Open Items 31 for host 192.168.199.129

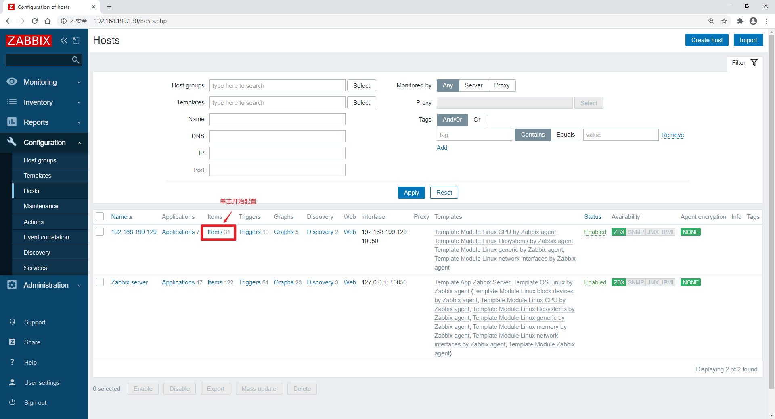pyautogui.click(x=218, y=232)
